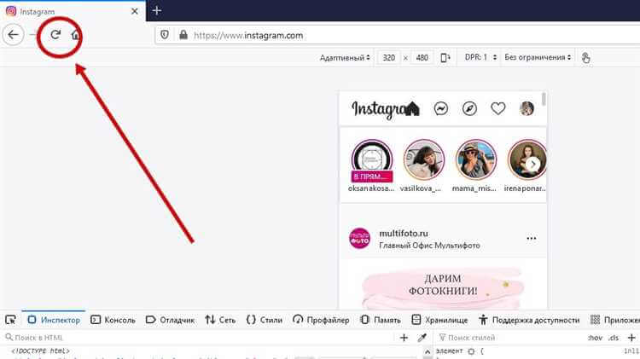
Task: Switch to the Отладчик tab
Action: click(x=170, y=320)
